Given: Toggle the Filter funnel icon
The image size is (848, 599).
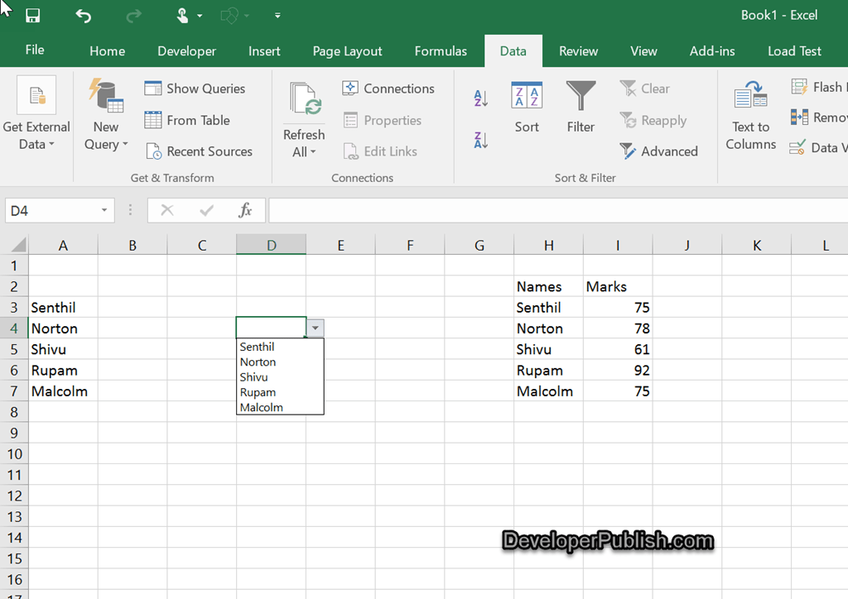Looking at the screenshot, I should [581, 95].
